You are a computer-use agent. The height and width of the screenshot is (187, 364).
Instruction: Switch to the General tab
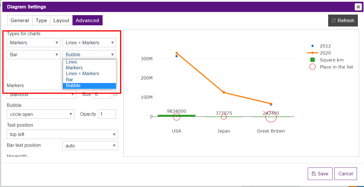(x=20, y=20)
